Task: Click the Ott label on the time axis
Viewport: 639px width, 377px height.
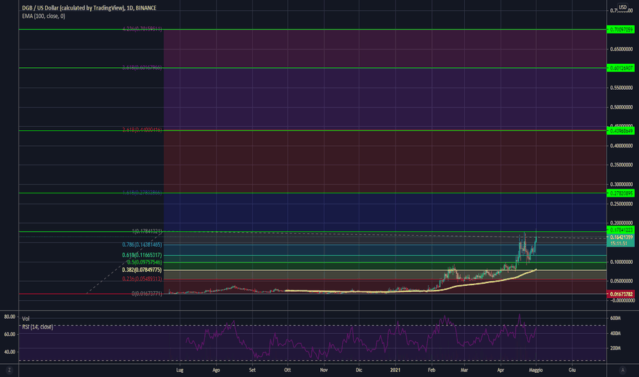Action: 287,370
